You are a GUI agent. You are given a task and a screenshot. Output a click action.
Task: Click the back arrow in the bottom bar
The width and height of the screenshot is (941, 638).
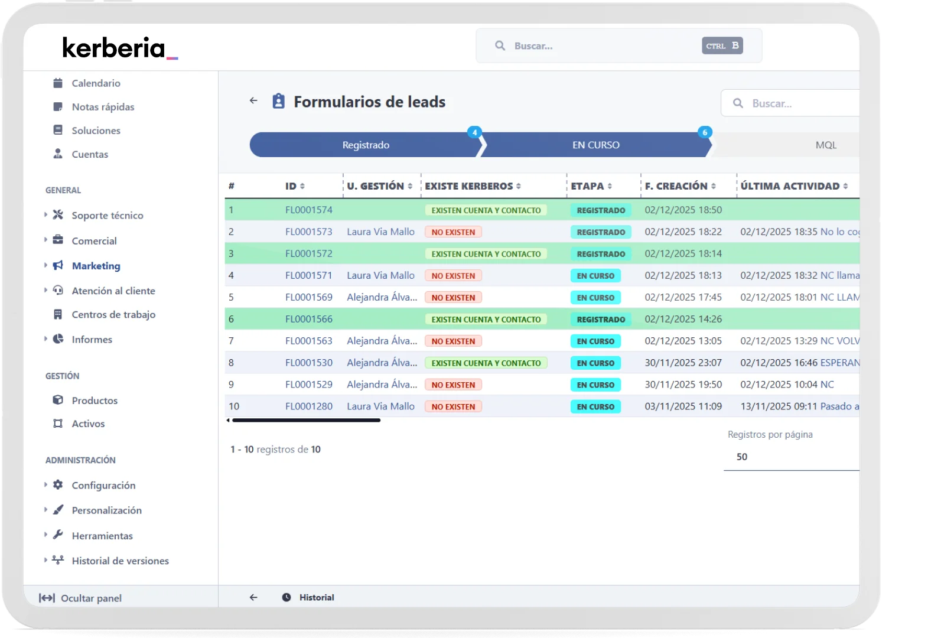point(253,597)
